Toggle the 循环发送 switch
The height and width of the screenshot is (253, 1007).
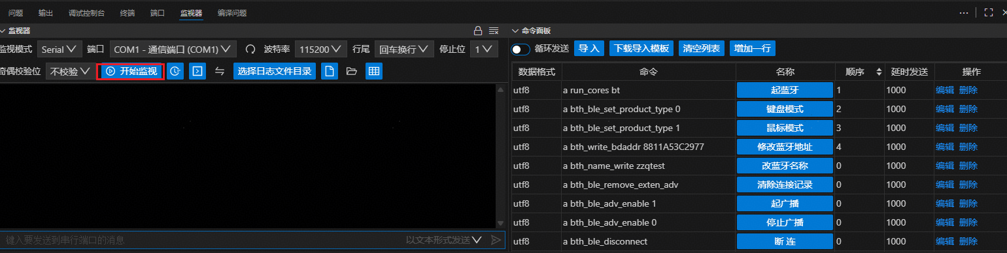pos(521,49)
